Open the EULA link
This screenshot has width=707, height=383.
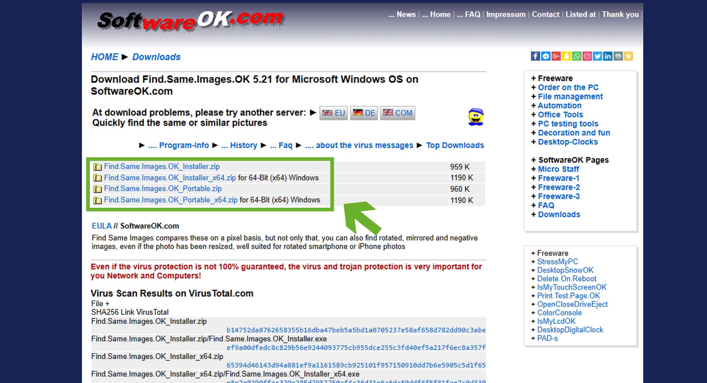tap(102, 226)
